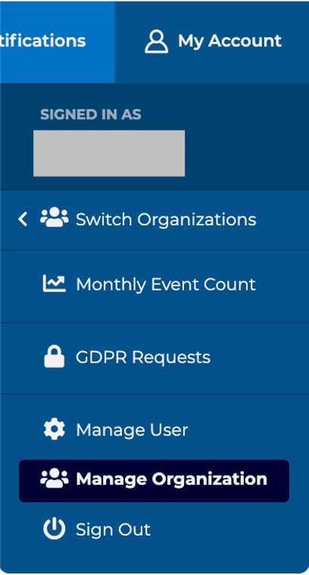This screenshot has width=309, height=575.
Task: Select the Sign Out text
Action: (x=113, y=529)
